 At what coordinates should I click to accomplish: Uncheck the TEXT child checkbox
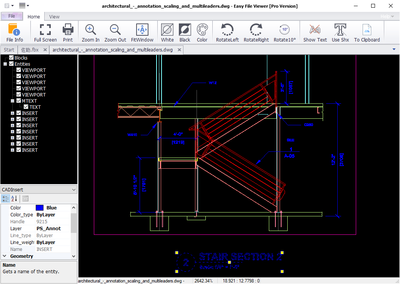coord(26,107)
